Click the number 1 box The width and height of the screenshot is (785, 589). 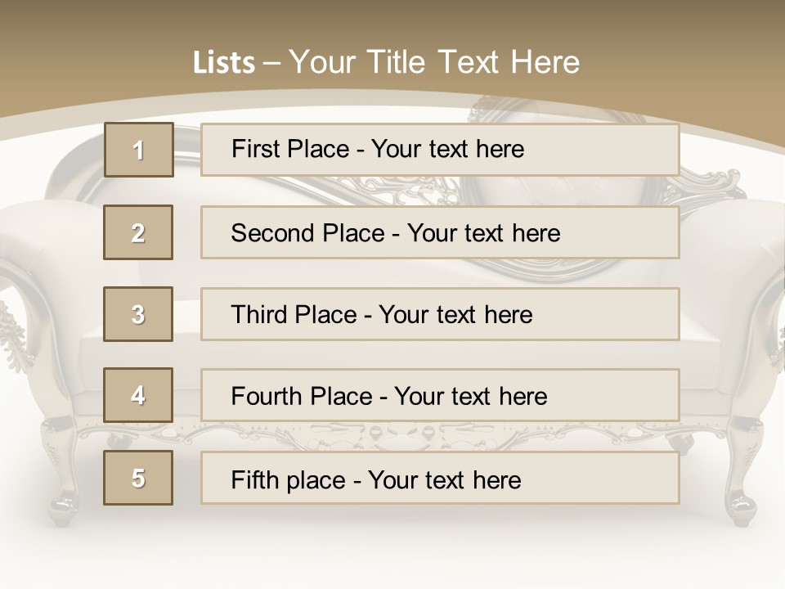(x=139, y=150)
